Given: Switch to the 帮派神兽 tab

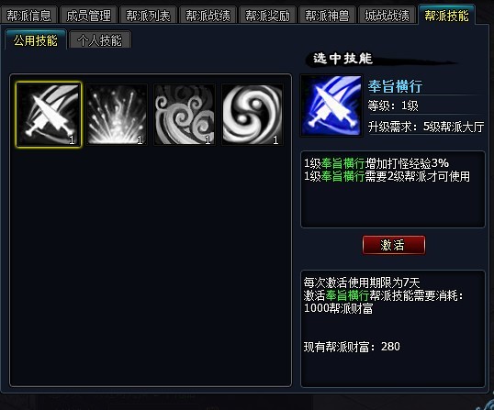Looking at the screenshot, I should pos(327,15).
